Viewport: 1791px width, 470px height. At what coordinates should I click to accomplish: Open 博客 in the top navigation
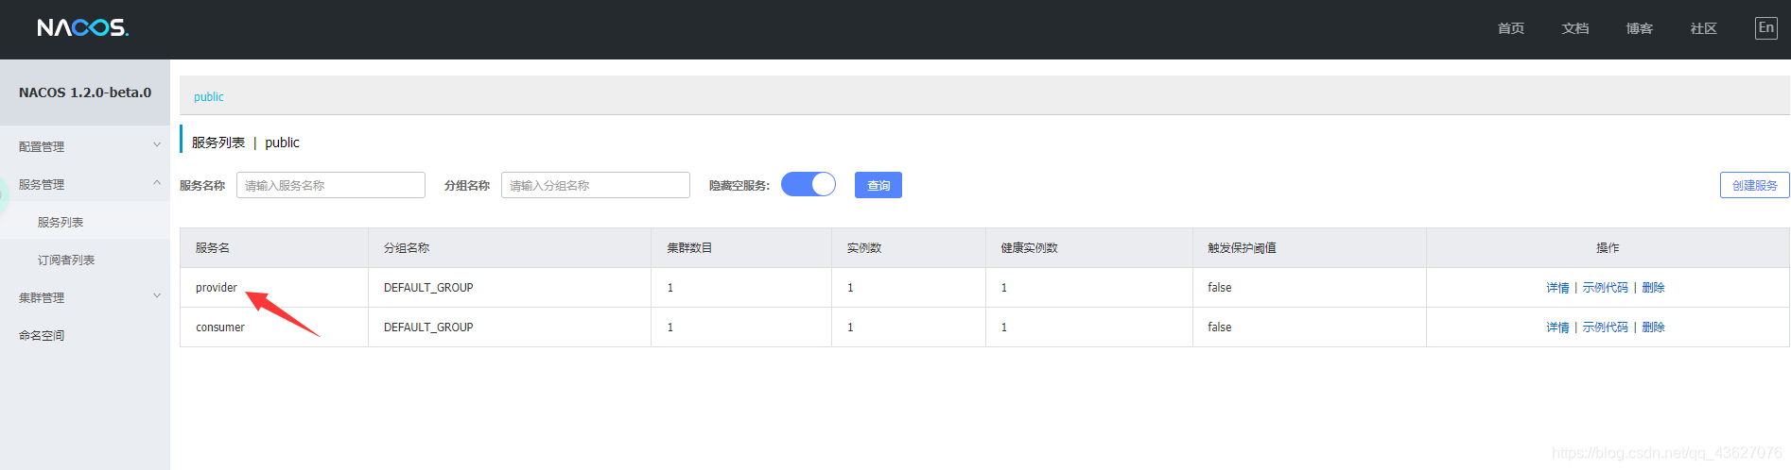click(x=1640, y=28)
